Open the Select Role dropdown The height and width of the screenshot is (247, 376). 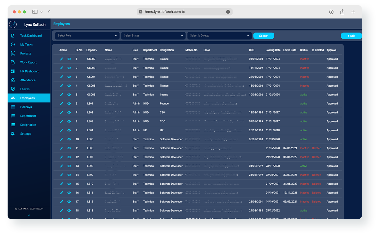point(87,36)
